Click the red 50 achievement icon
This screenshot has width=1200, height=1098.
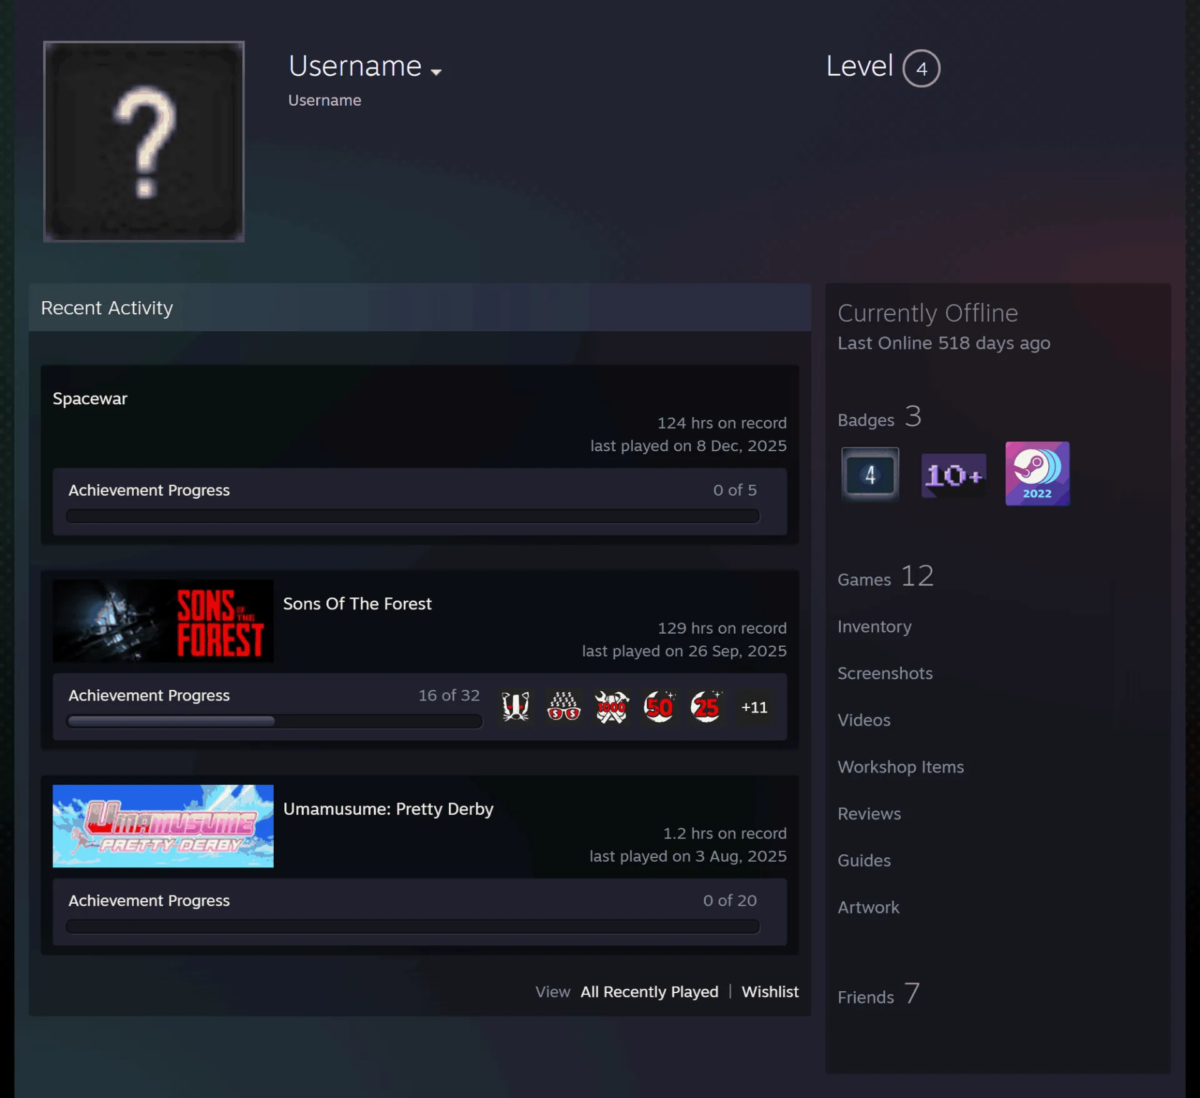[659, 707]
